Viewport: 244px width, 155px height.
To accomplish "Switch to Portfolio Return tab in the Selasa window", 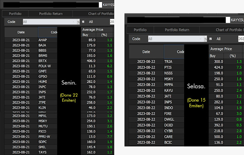I will (177, 30).
